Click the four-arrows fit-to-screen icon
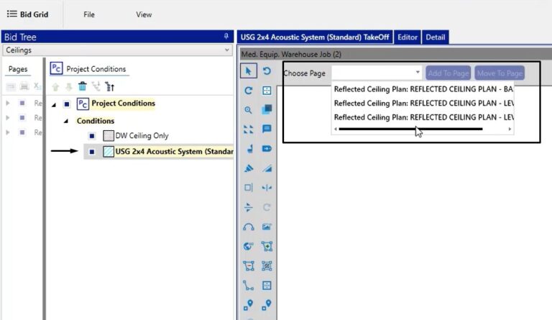This screenshot has height=320, width=552. pos(248,129)
